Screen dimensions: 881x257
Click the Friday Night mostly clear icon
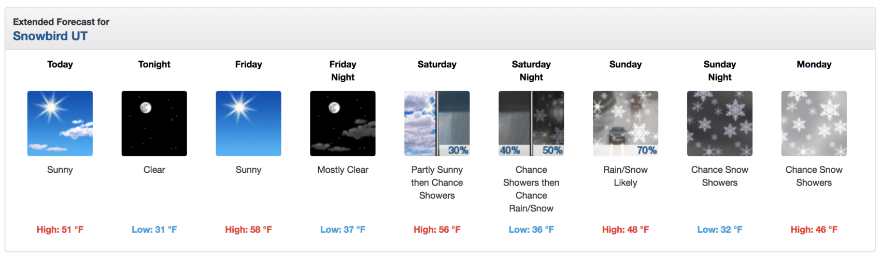pyautogui.click(x=343, y=124)
